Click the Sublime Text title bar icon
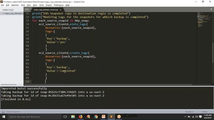Viewport: 214px width, 120px height. coord(1,2)
